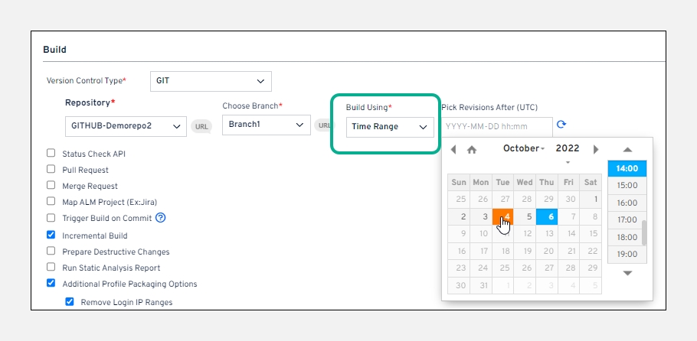Go to previous month in calendar

(453, 149)
